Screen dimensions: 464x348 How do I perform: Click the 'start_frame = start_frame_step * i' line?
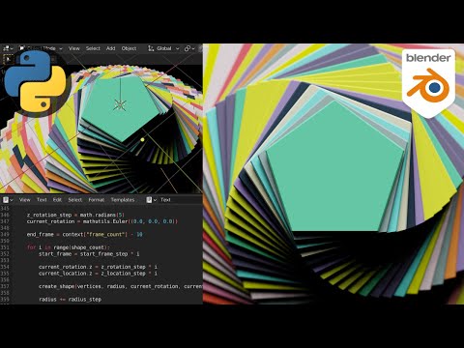(89, 254)
